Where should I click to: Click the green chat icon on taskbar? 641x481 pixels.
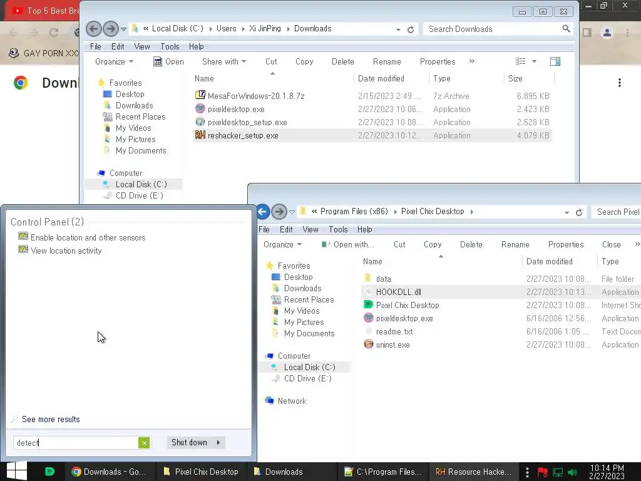(x=49, y=472)
